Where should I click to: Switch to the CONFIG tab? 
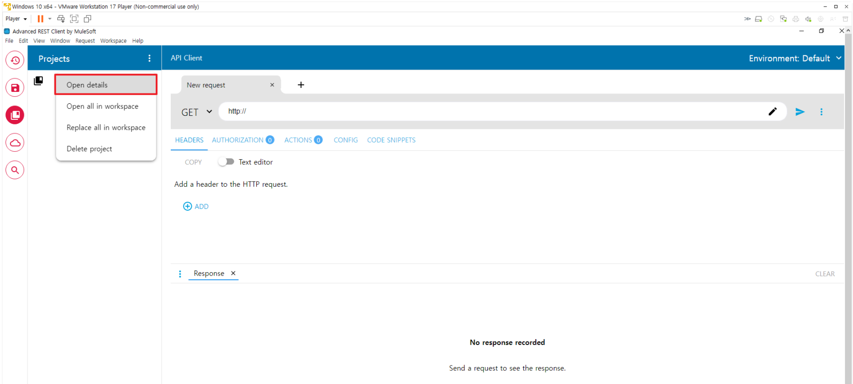point(346,140)
